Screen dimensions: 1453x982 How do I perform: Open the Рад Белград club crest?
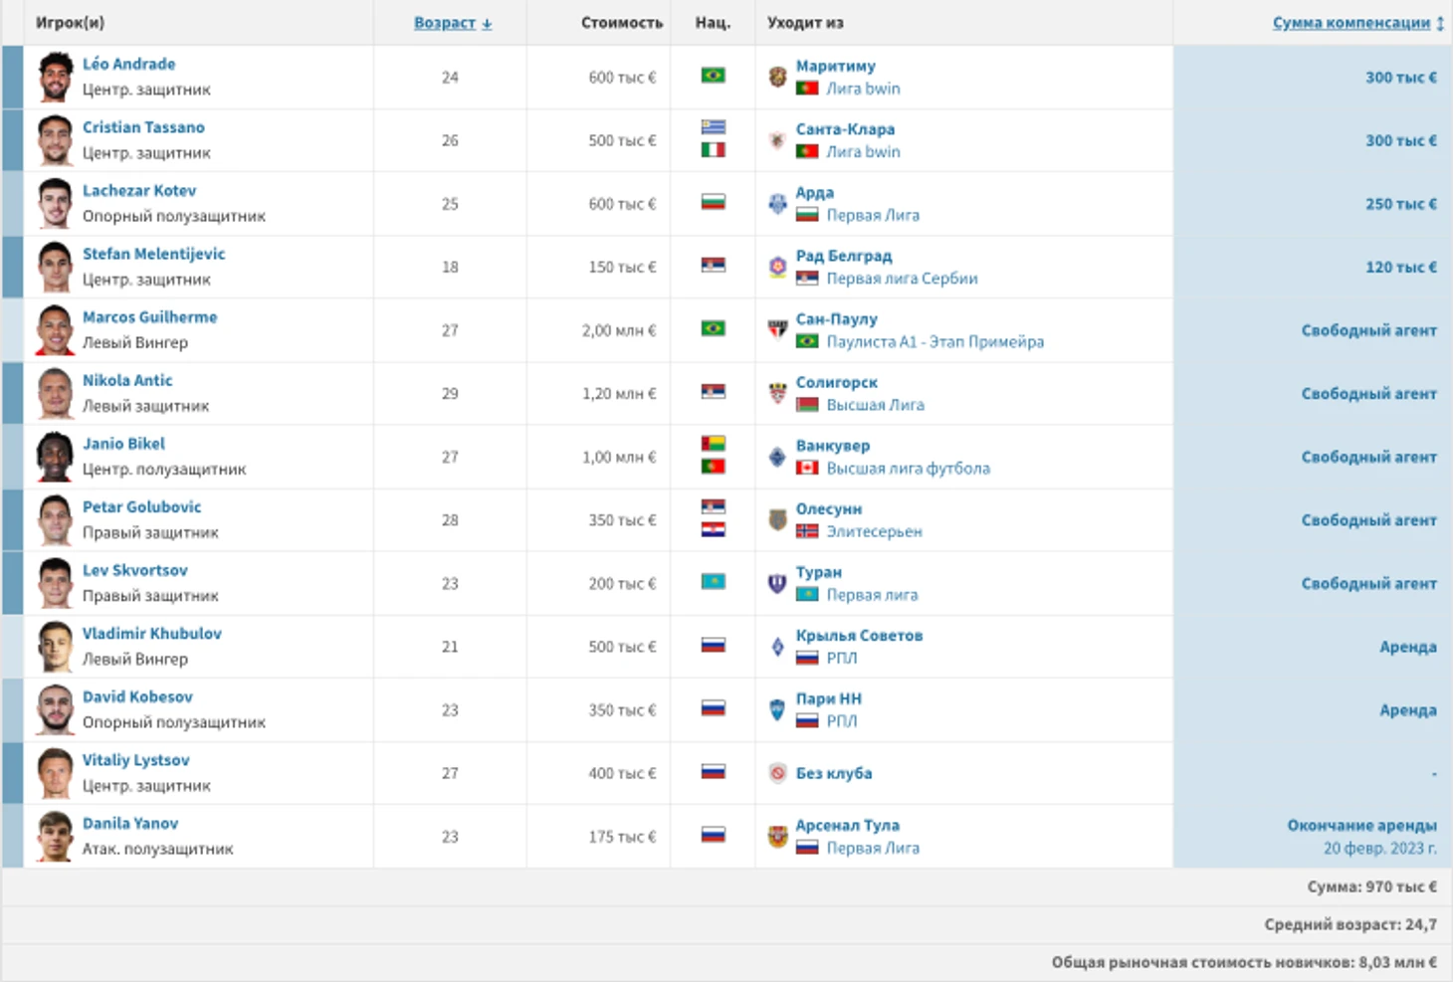tap(778, 267)
